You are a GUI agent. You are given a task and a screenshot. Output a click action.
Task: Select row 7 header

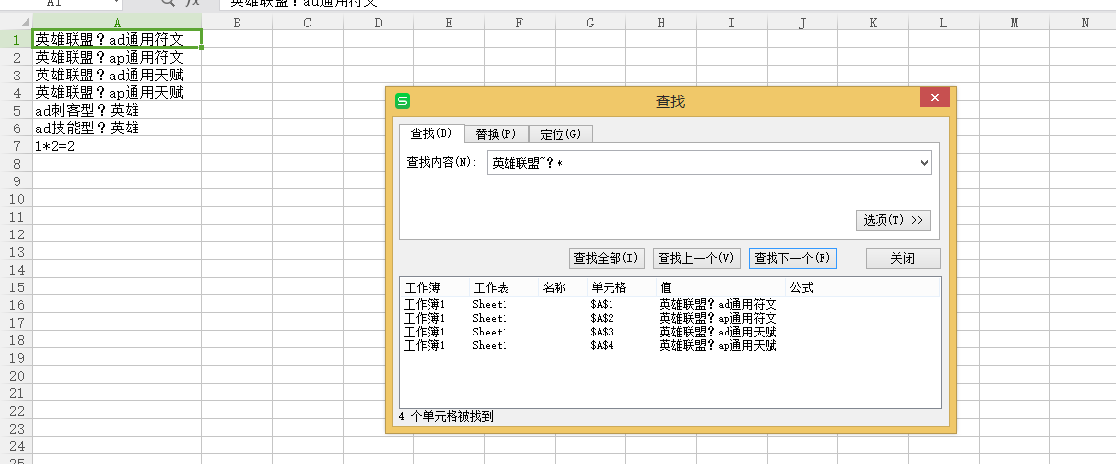click(x=17, y=146)
